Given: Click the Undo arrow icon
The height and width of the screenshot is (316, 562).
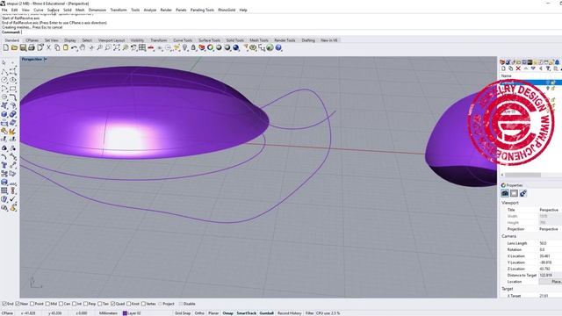Looking at the screenshot, I should click(x=74, y=47).
